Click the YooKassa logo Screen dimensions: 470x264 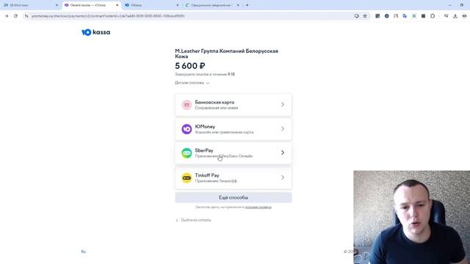96,32
